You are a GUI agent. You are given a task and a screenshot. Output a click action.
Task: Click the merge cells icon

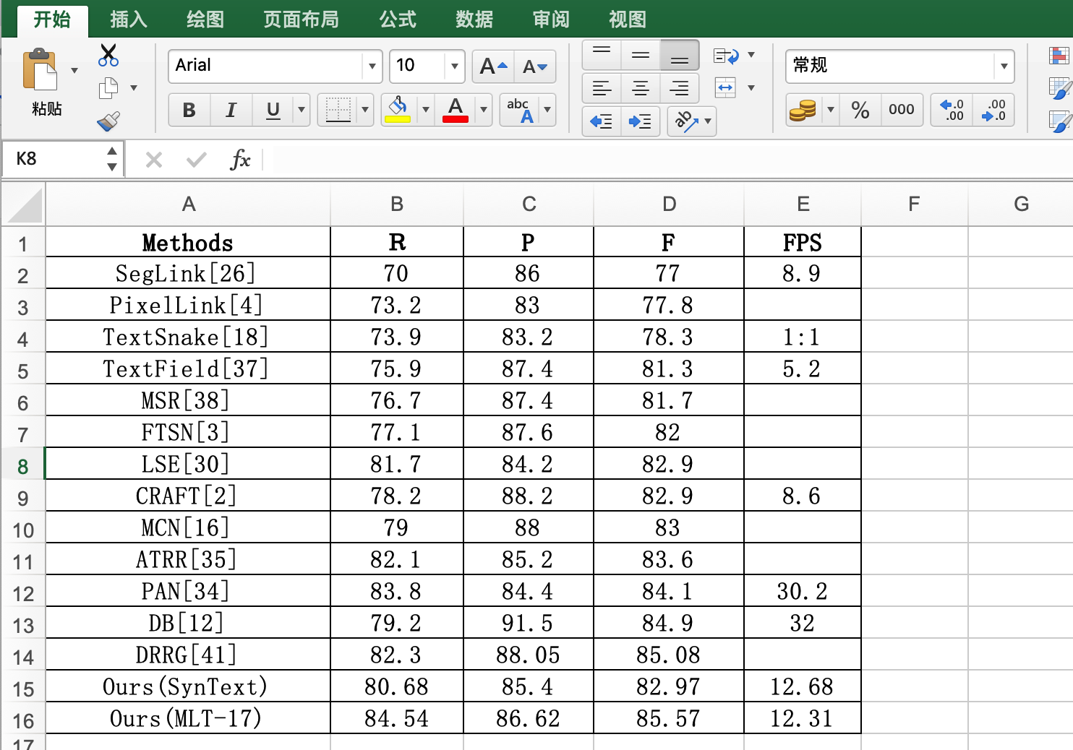coord(725,88)
